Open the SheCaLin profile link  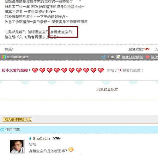42,138
